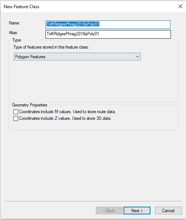Click the Cancel button

[x=168, y=210]
